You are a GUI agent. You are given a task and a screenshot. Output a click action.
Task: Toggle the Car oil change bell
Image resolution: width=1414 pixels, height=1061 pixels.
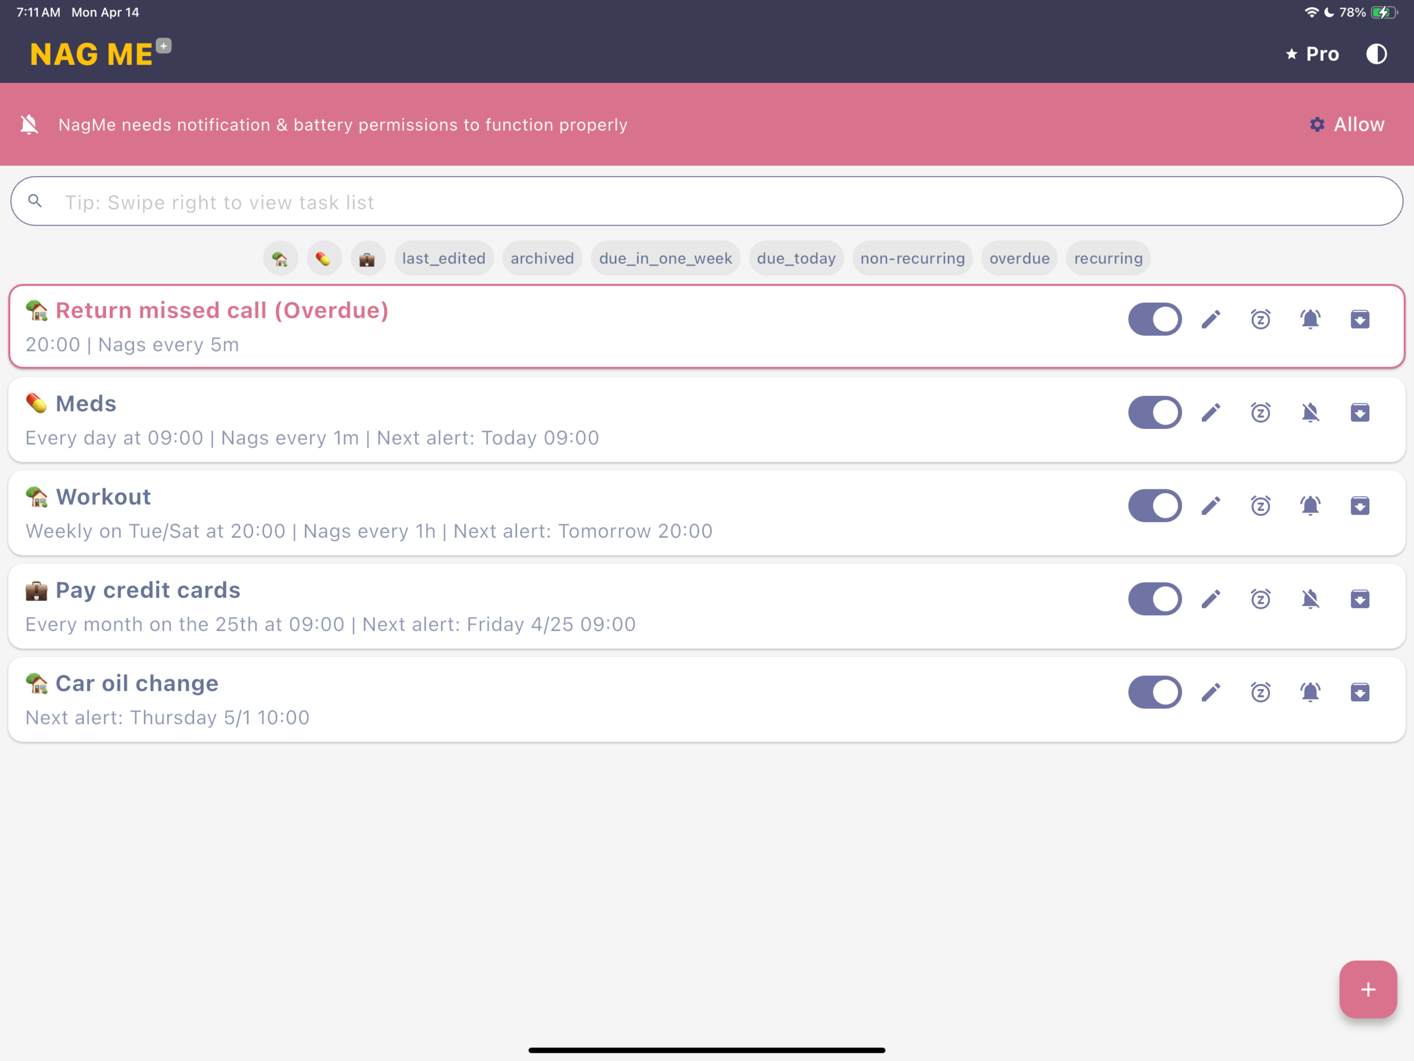point(1310,692)
